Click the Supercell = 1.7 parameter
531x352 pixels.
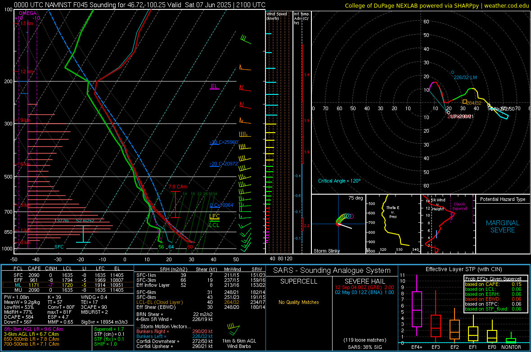(x=109, y=329)
